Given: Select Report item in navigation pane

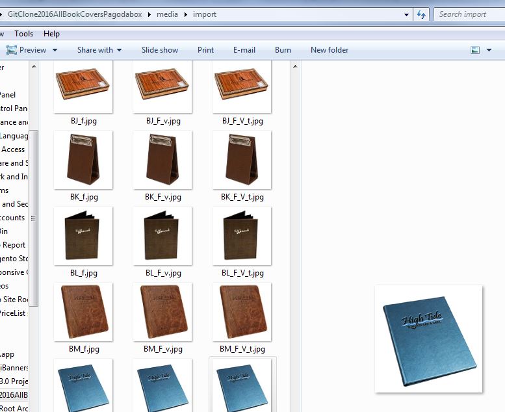Looking at the screenshot, I should click(x=14, y=245).
